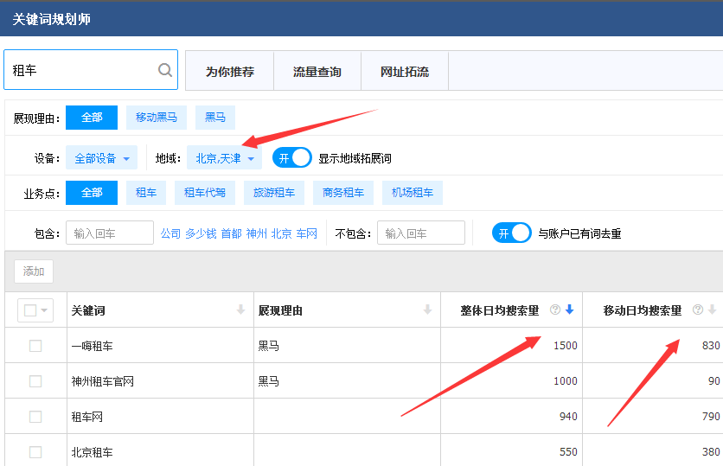Select 全部 under 业务点
723x466 pixels.
click(92, 193)
